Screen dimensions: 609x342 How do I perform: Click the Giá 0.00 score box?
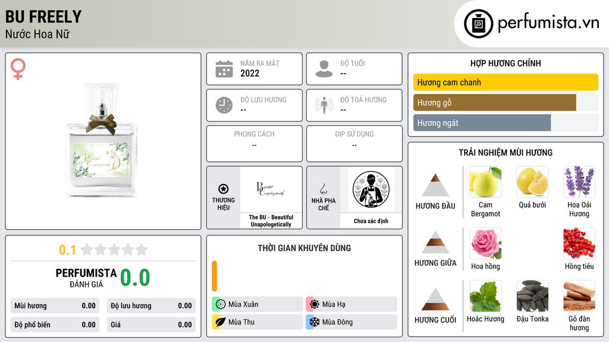click(x=151, y=325)
